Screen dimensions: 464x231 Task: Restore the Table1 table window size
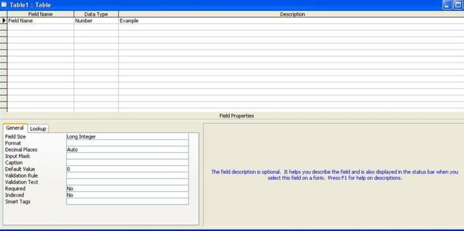[x=458, y=5]
